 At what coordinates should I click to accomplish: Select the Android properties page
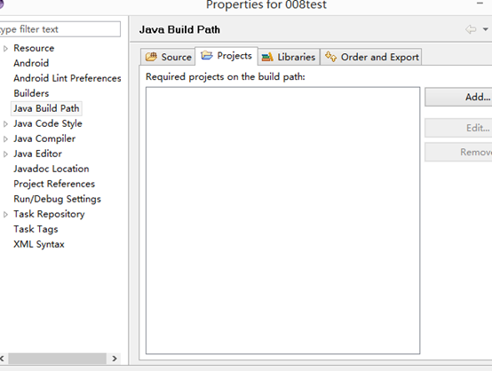coord(31,63)
